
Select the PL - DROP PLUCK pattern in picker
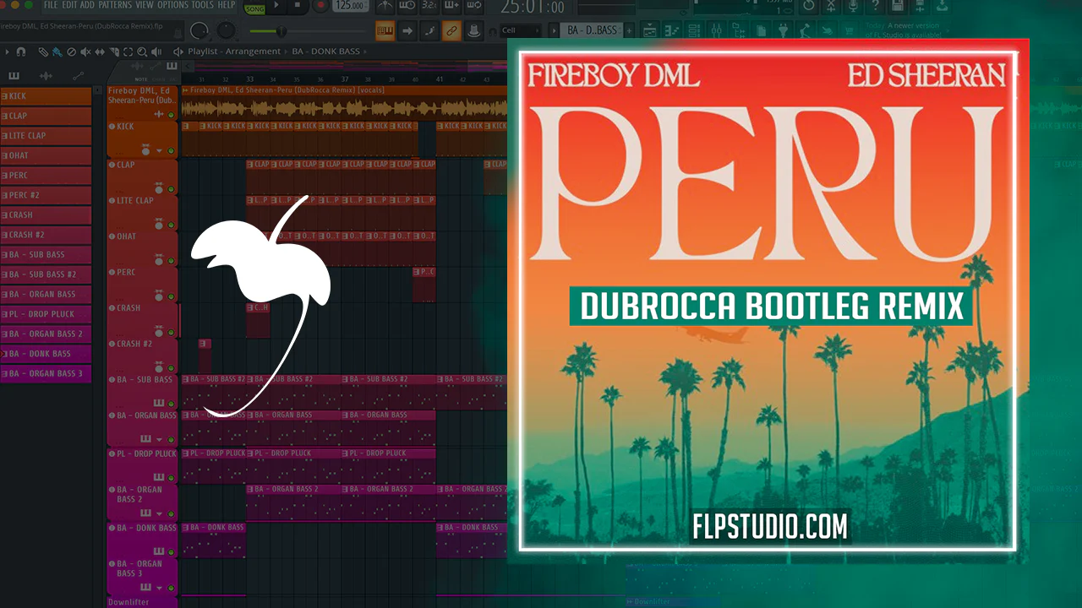[x=46, y=314]
